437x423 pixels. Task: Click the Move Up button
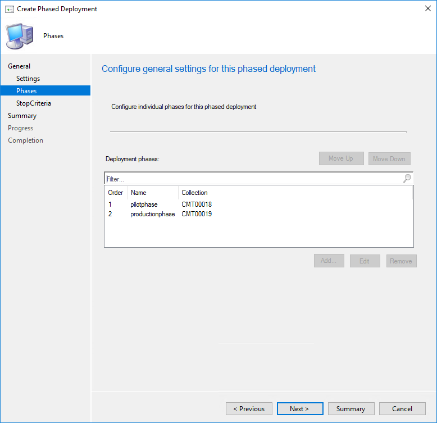[x=341, y=158]
